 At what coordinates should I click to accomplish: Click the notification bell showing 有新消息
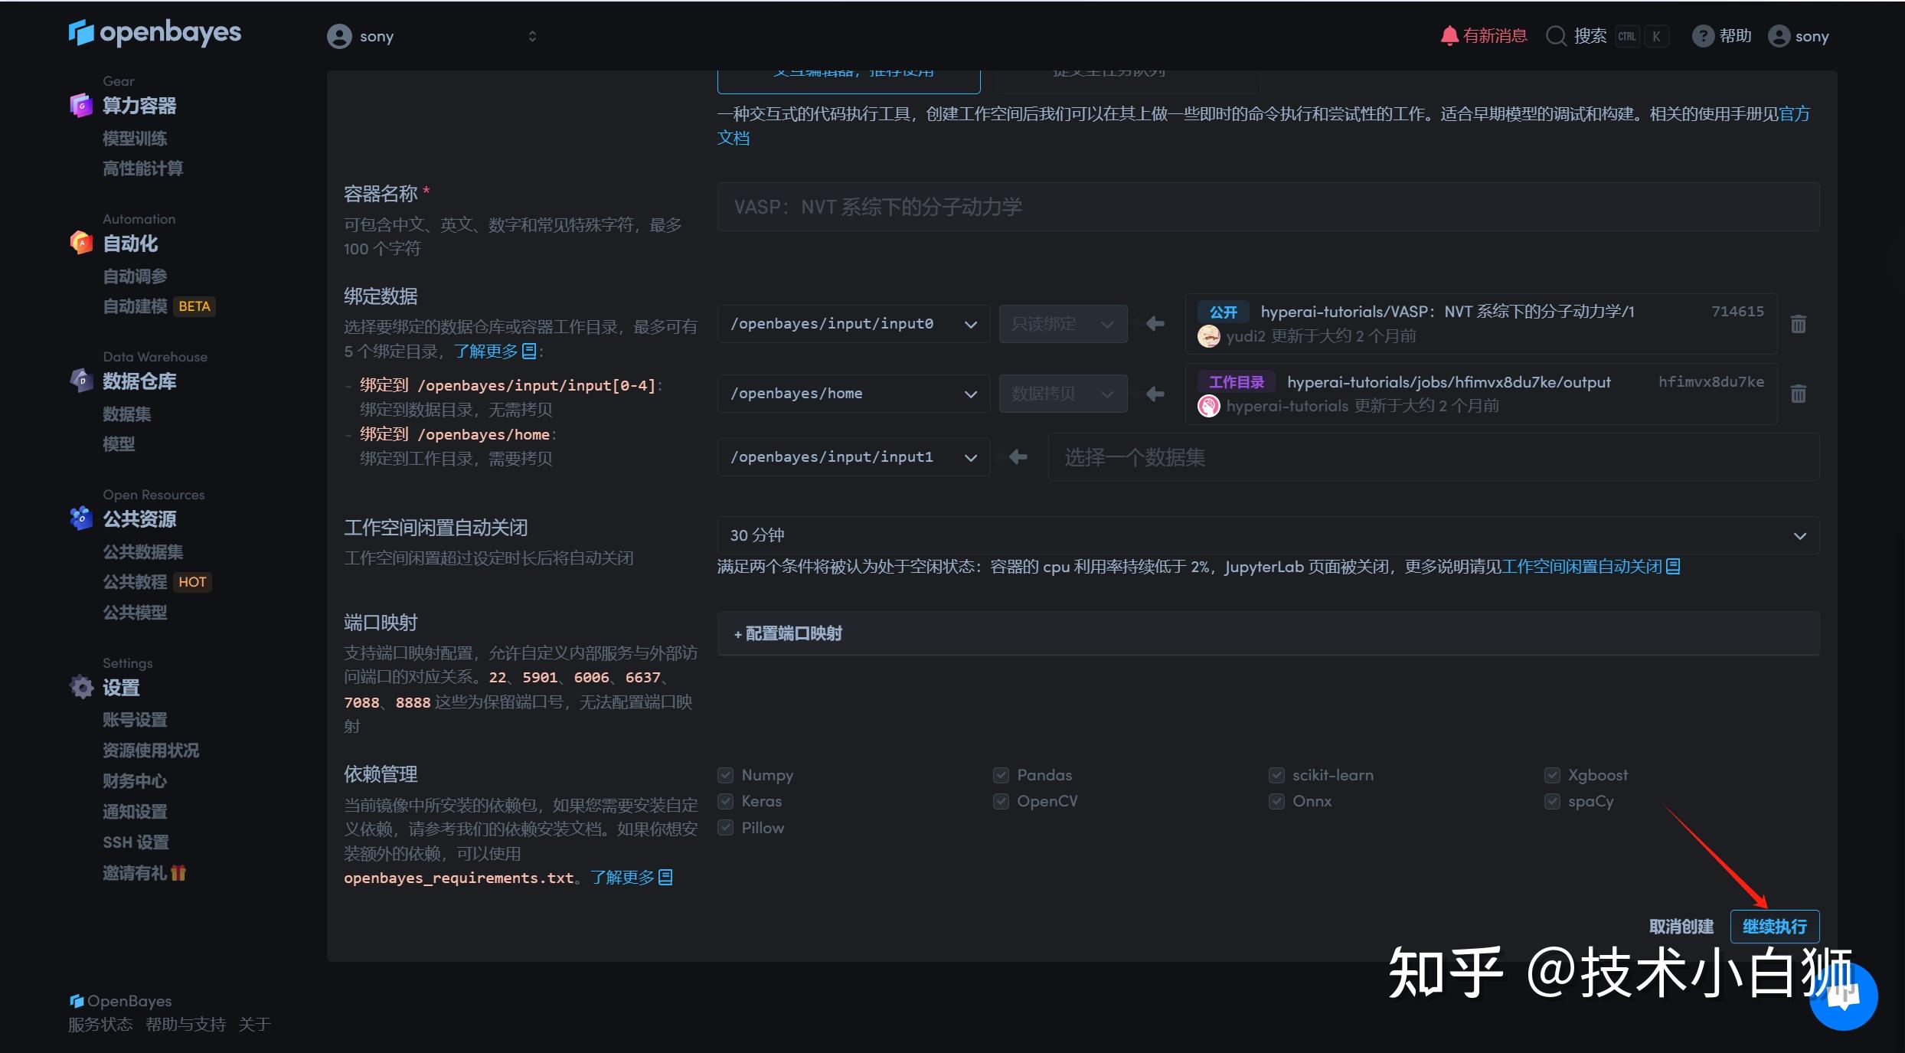[x=1449, y=34]
